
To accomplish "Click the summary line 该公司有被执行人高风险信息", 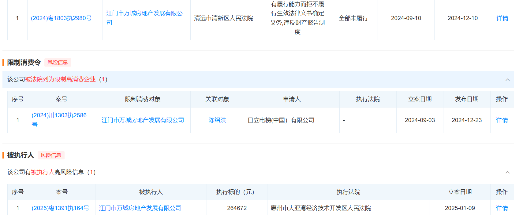I will click(51, 172).
